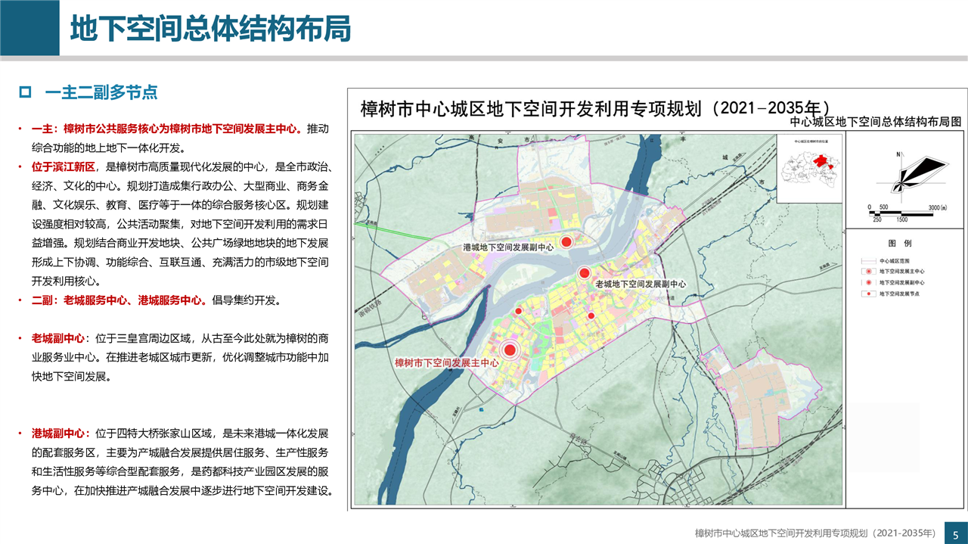This screenshot has height=544, width=968.
Task: Select the 一主二副多节点 heading
Action: pyautogui.click(x=101, y=92)
